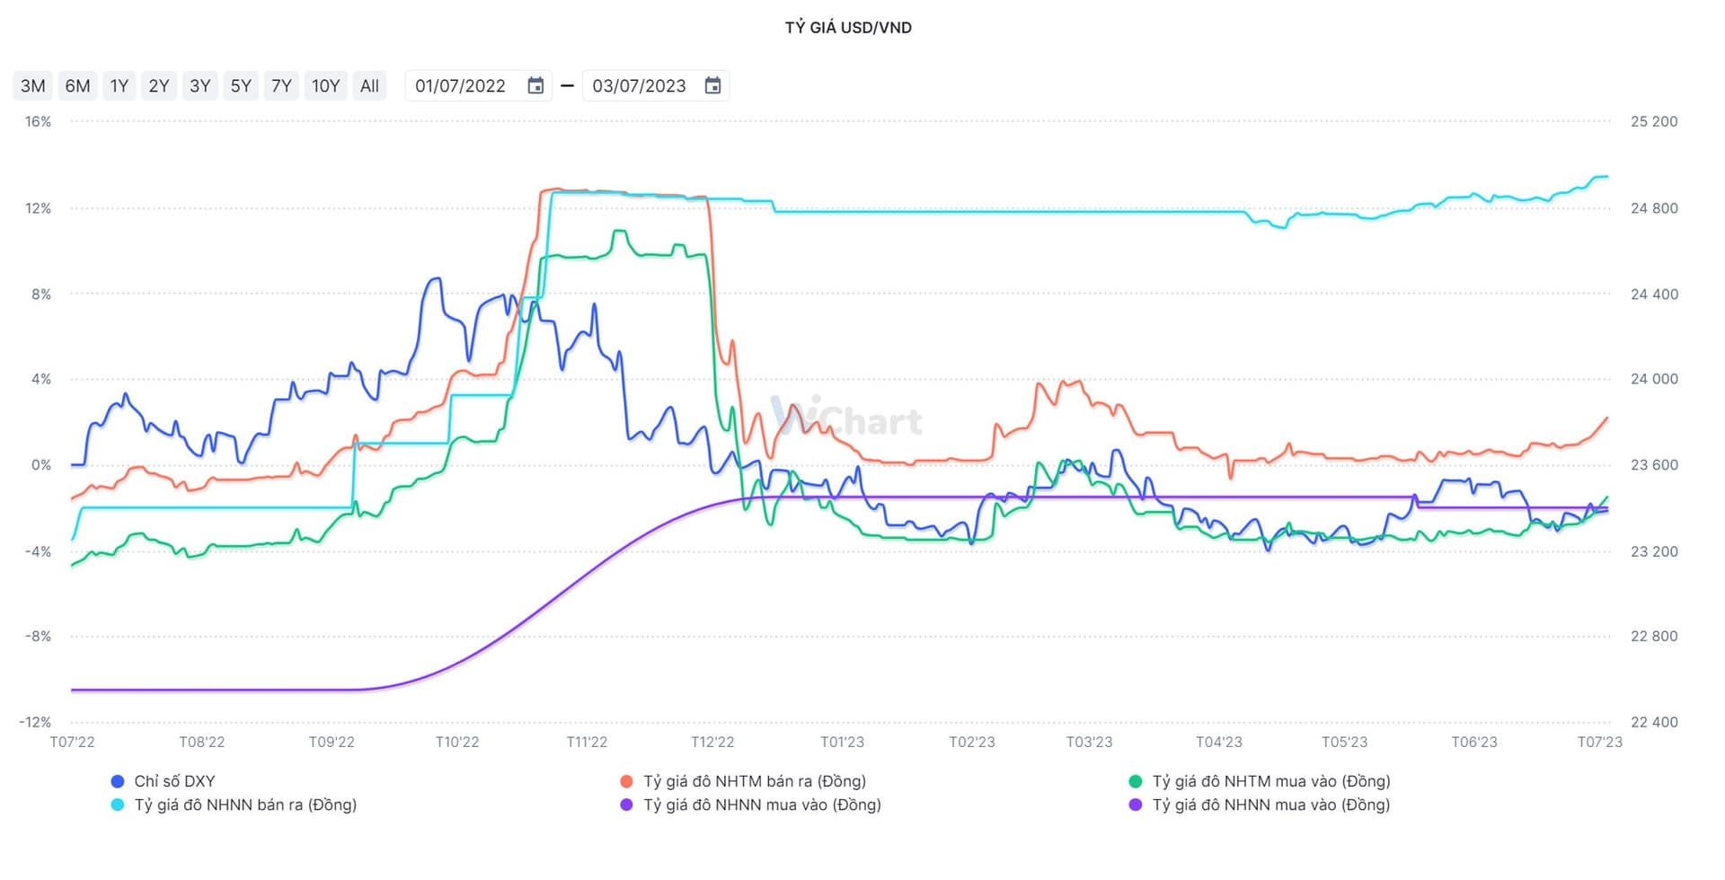The width and height of the screenshot is (1725, 880).
Task: Click the start date field 01/07/2022
Action: point(460,86)
